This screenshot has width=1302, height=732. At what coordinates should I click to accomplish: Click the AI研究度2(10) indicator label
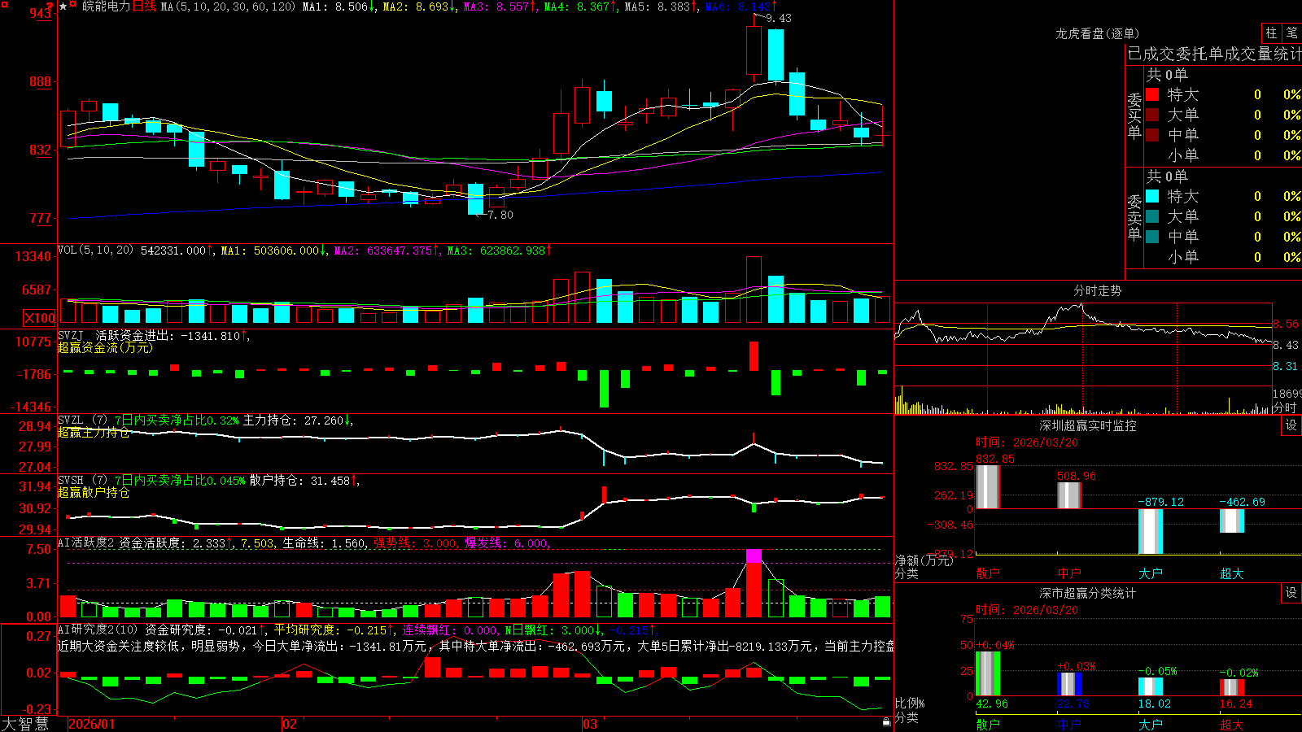point(98,630)
